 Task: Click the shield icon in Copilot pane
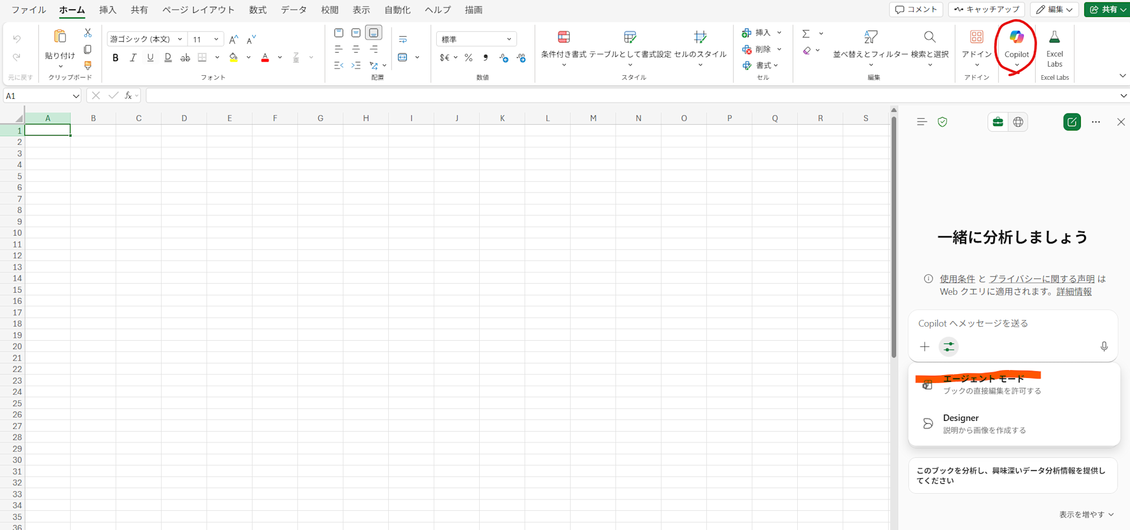[942, 122]
